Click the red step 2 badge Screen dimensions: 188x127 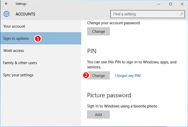tap(86, 75)
